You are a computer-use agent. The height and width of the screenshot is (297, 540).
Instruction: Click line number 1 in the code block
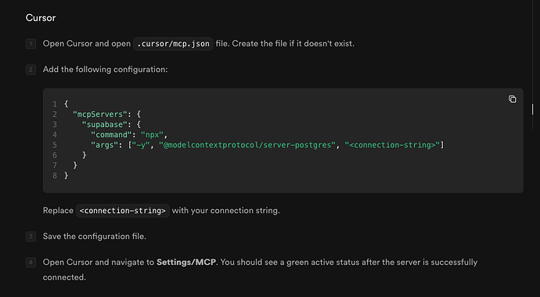(x=55, y=103)
